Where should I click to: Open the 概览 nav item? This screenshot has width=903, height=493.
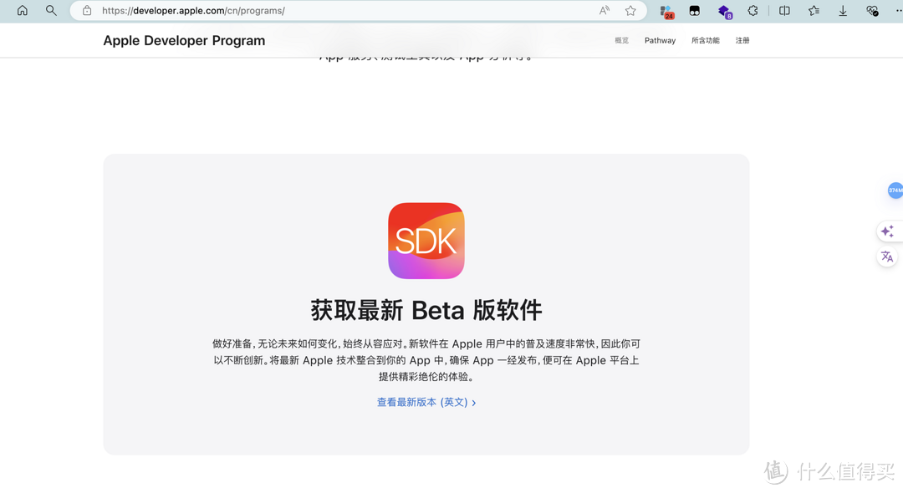[x=621, y=40]
